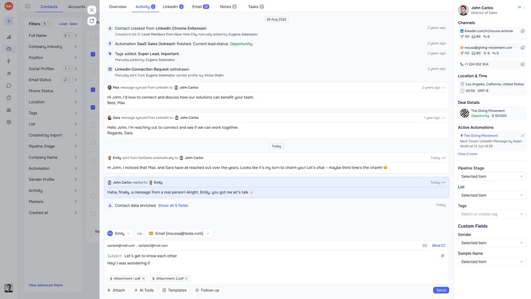
Task: Copy the mousa@giving-movement.com email address
Action: pos(523,47)
